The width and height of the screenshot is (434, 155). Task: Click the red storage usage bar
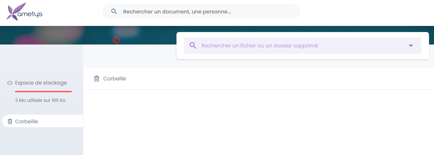(43, 92)
